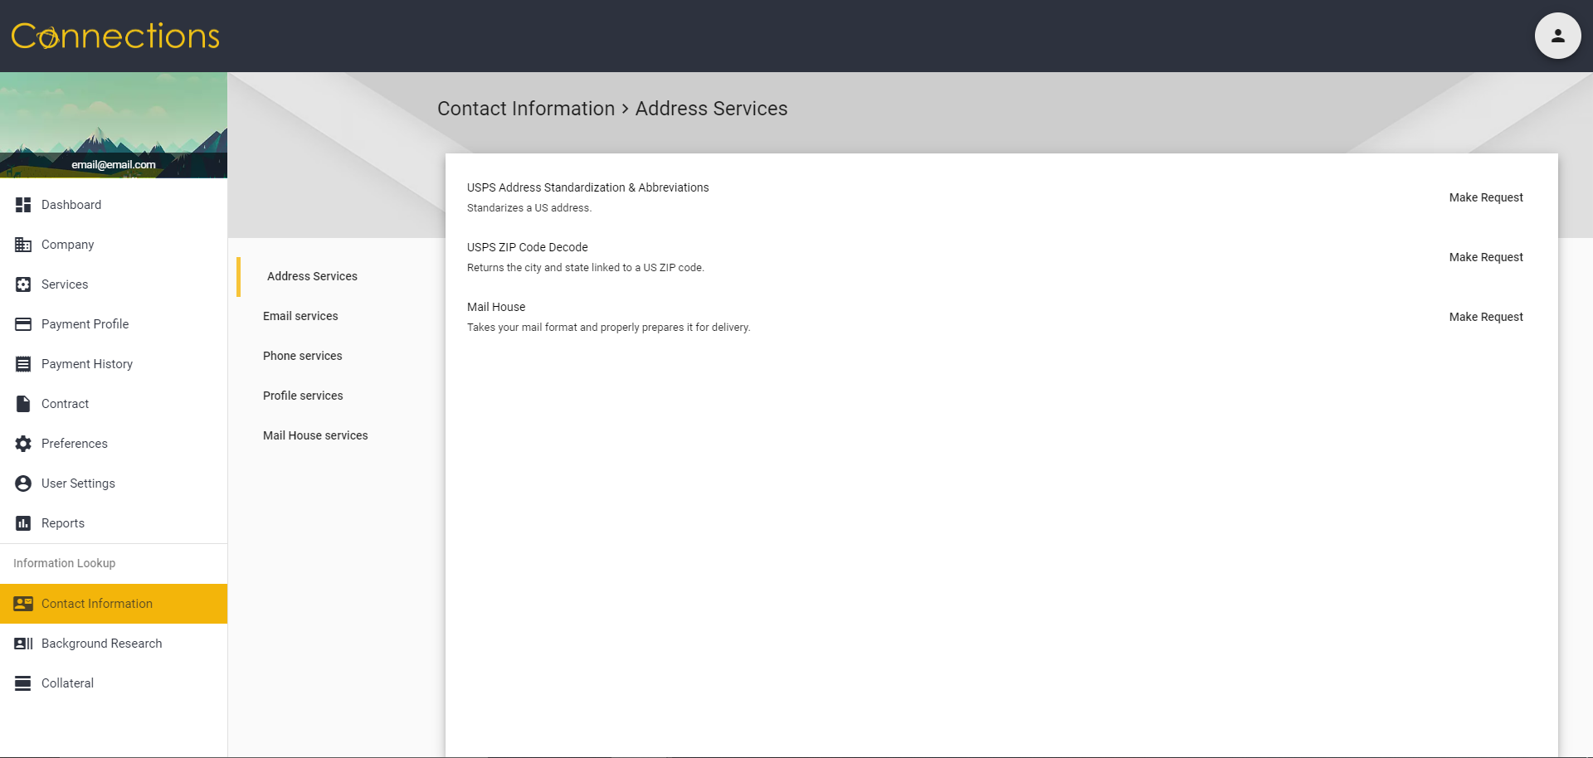
Task: Click the Contract document icon
Action: coord(23,404)
